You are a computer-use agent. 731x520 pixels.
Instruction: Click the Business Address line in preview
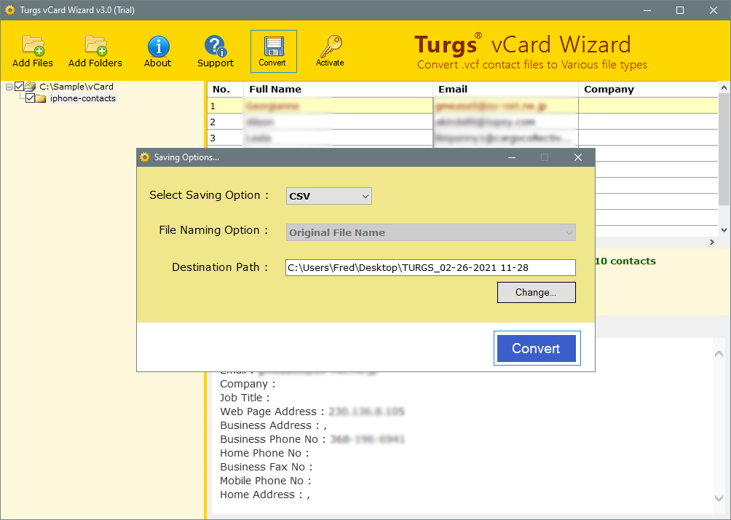click(x=273, y=425)
